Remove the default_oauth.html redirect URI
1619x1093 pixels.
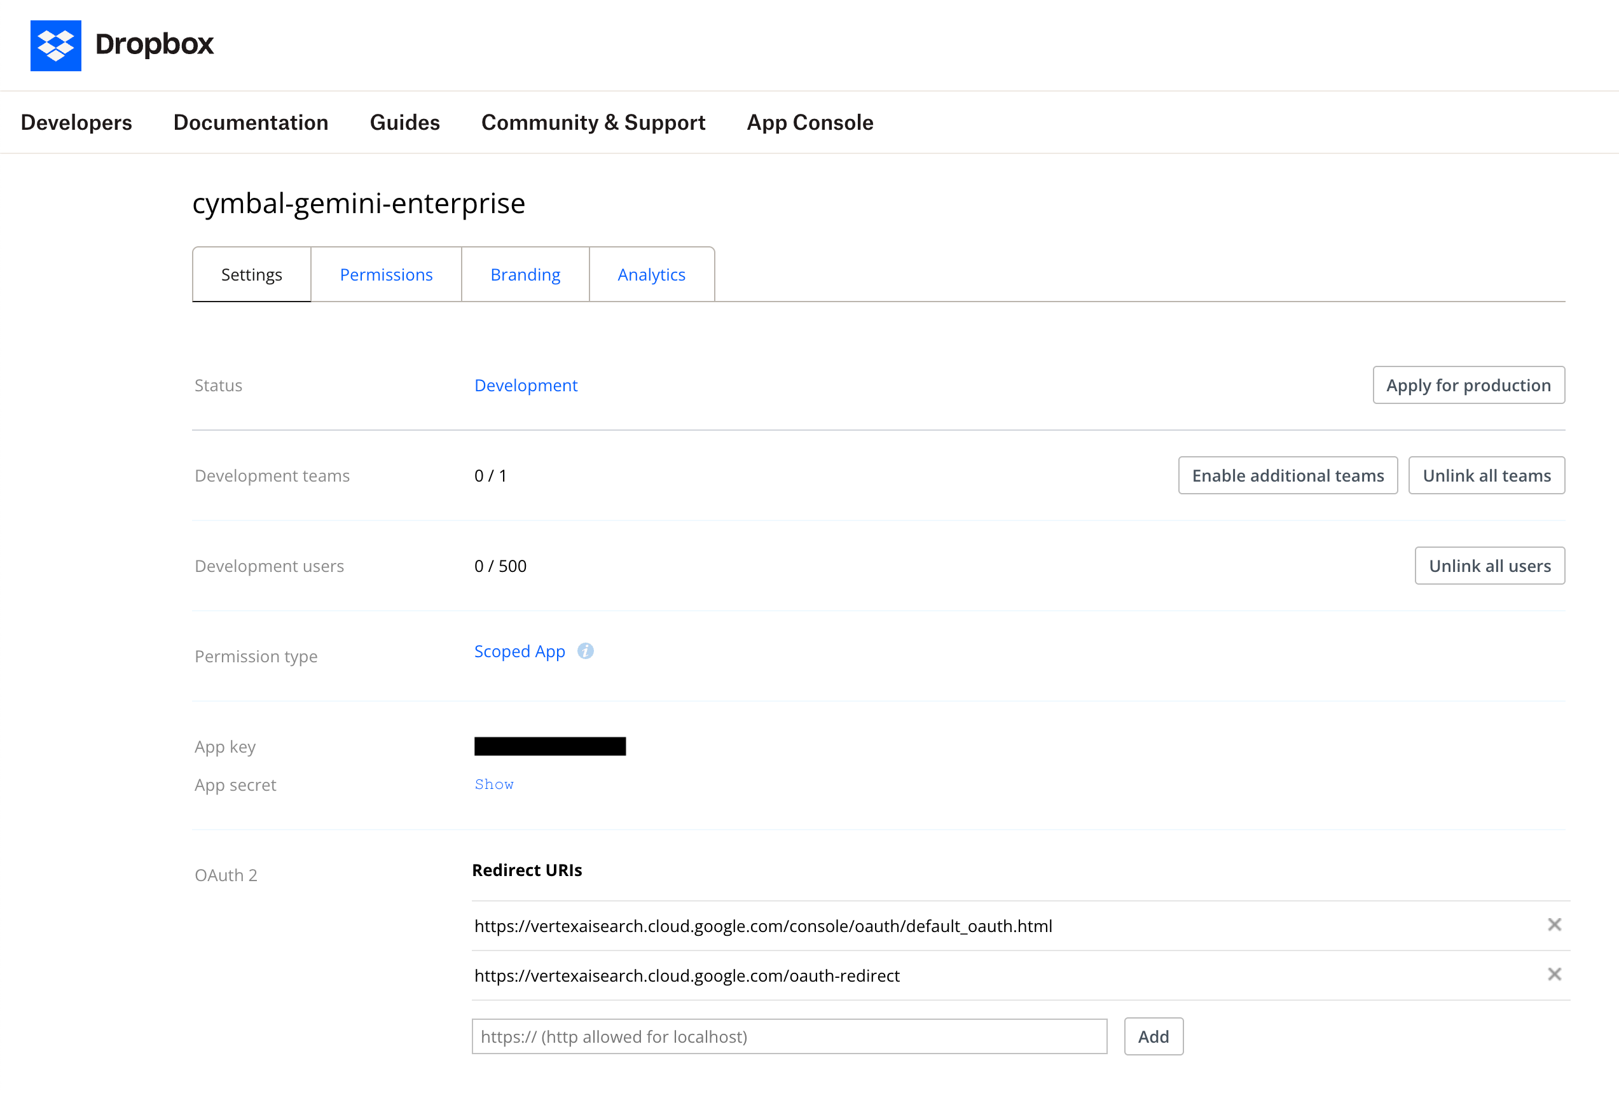click(x=1554, y=924)
